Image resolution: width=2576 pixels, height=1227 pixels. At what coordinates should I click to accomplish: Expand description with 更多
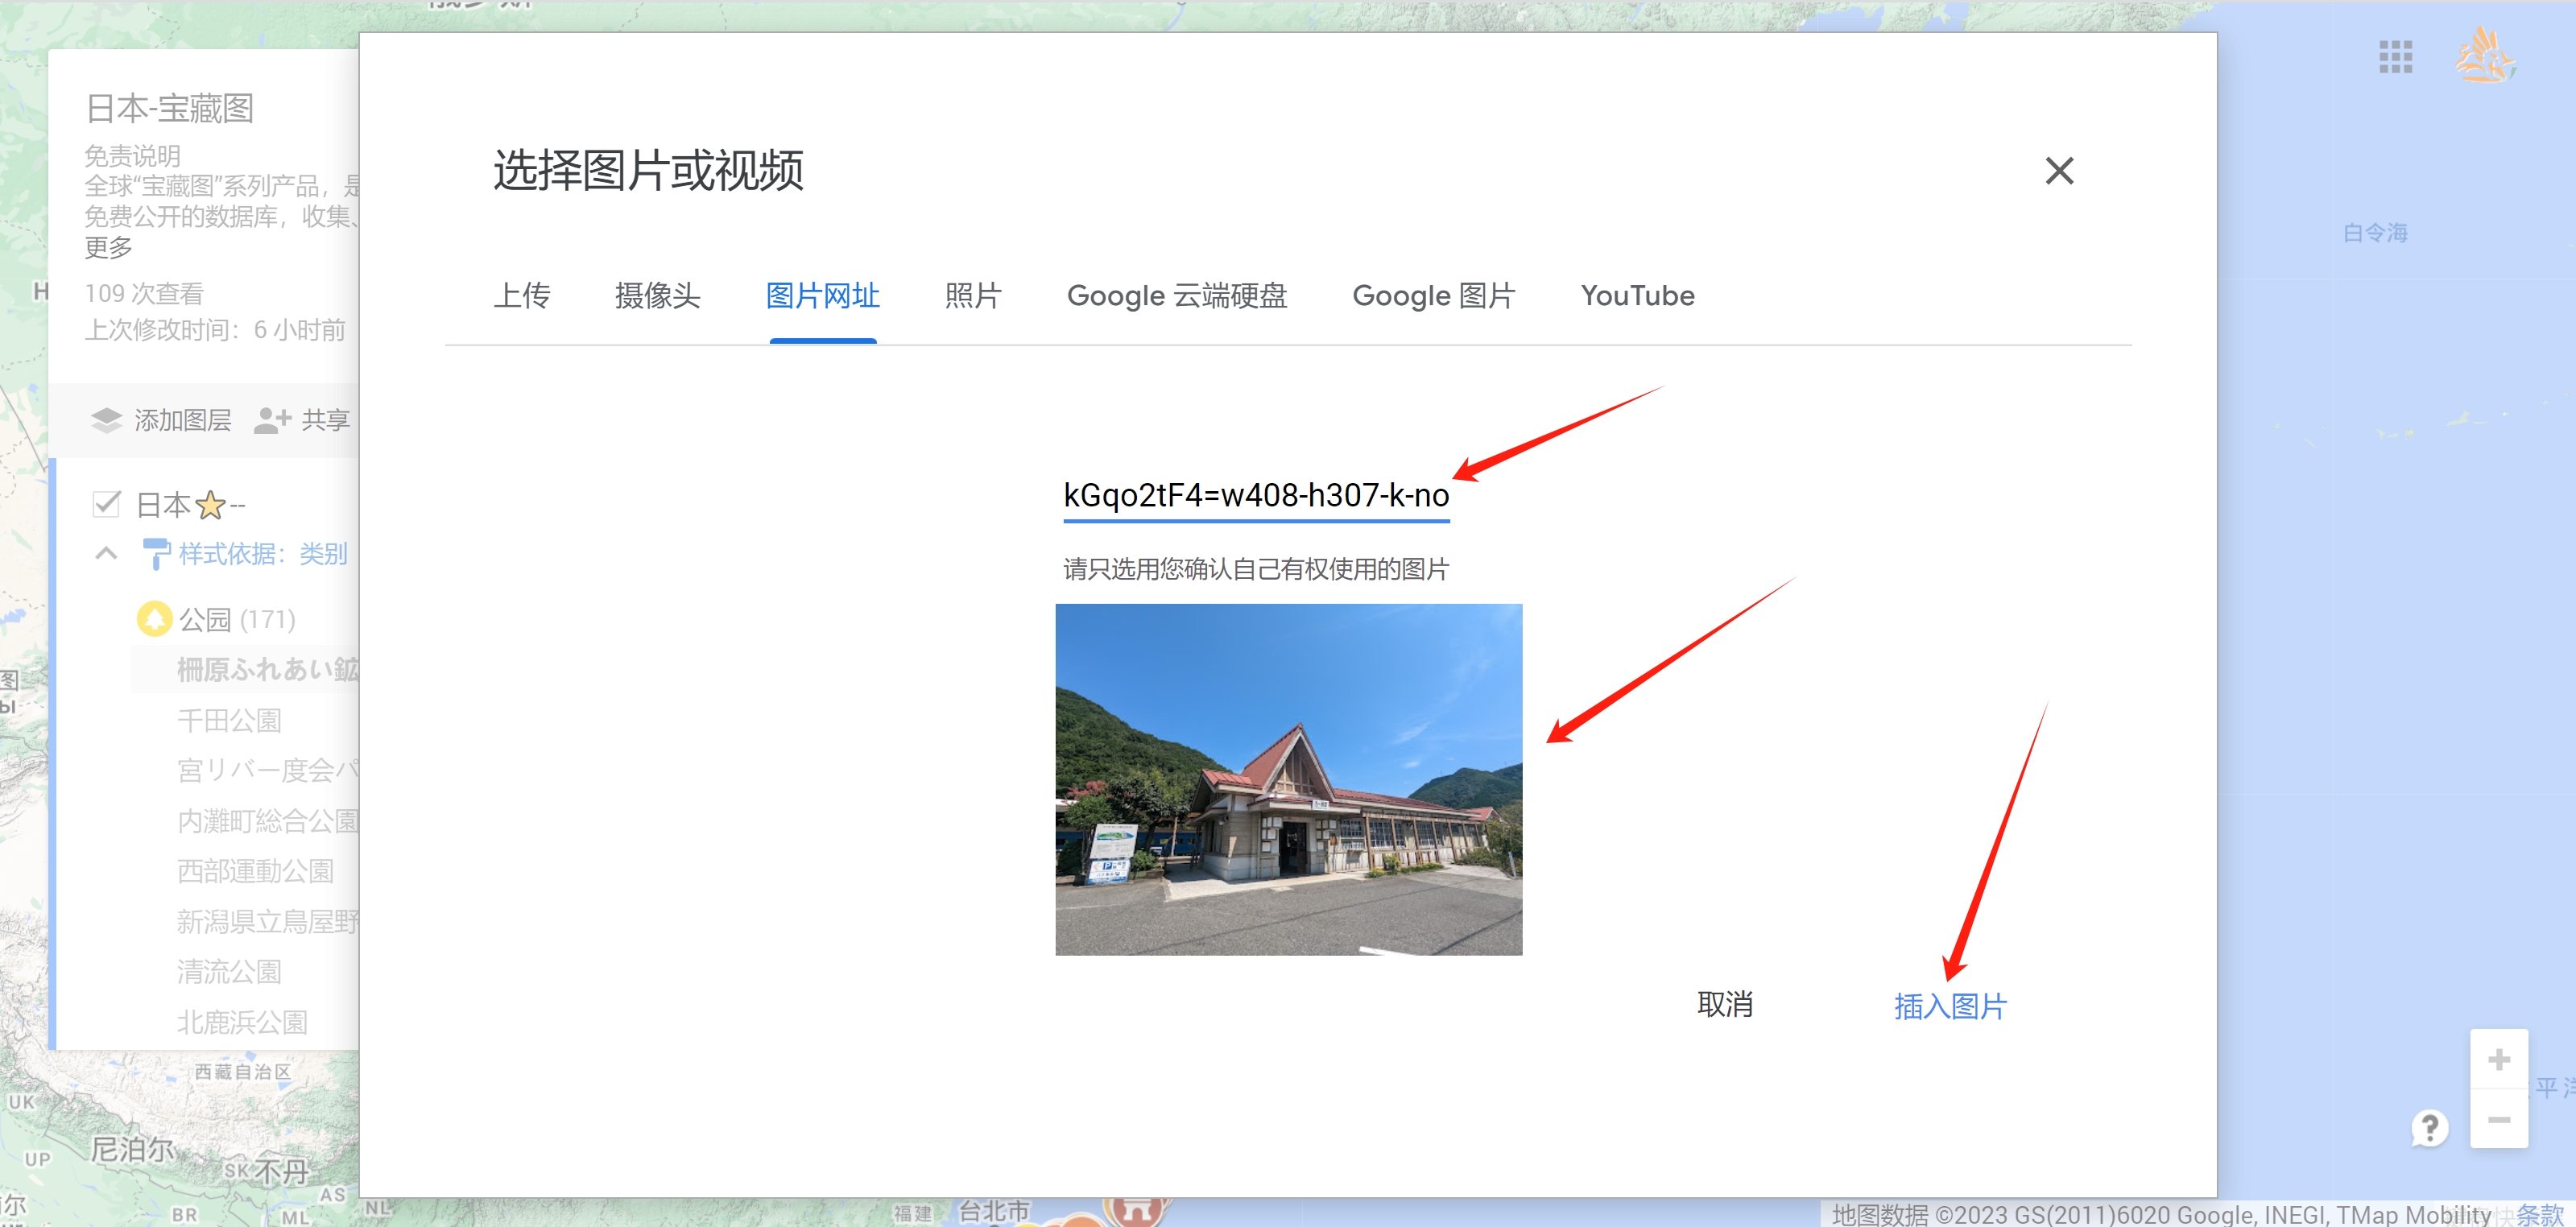pos(108,247)
